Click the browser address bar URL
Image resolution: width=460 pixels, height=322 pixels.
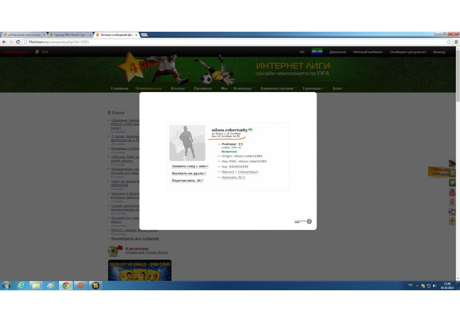tap(59, 42)
